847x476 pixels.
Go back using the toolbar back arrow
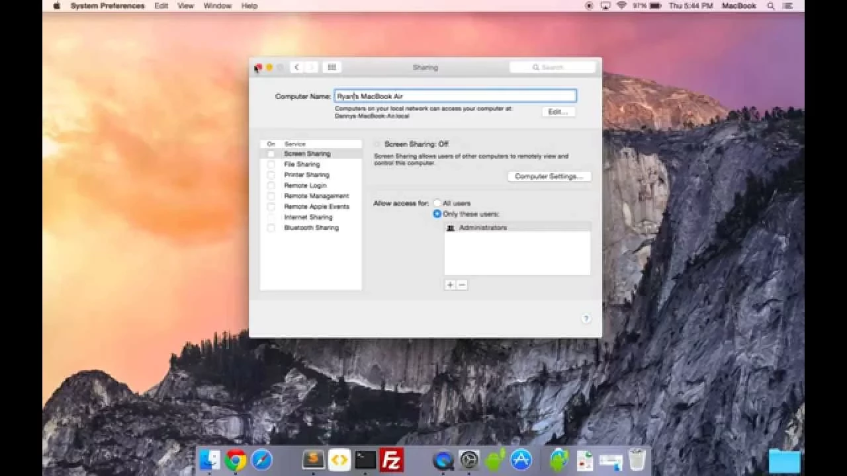296,67
